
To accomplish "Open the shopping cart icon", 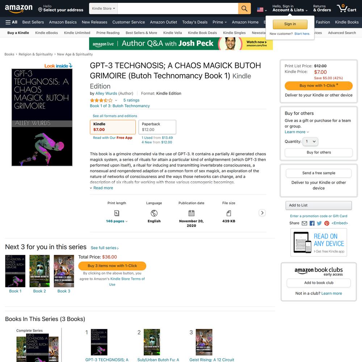I will click(x=346, y=8).
